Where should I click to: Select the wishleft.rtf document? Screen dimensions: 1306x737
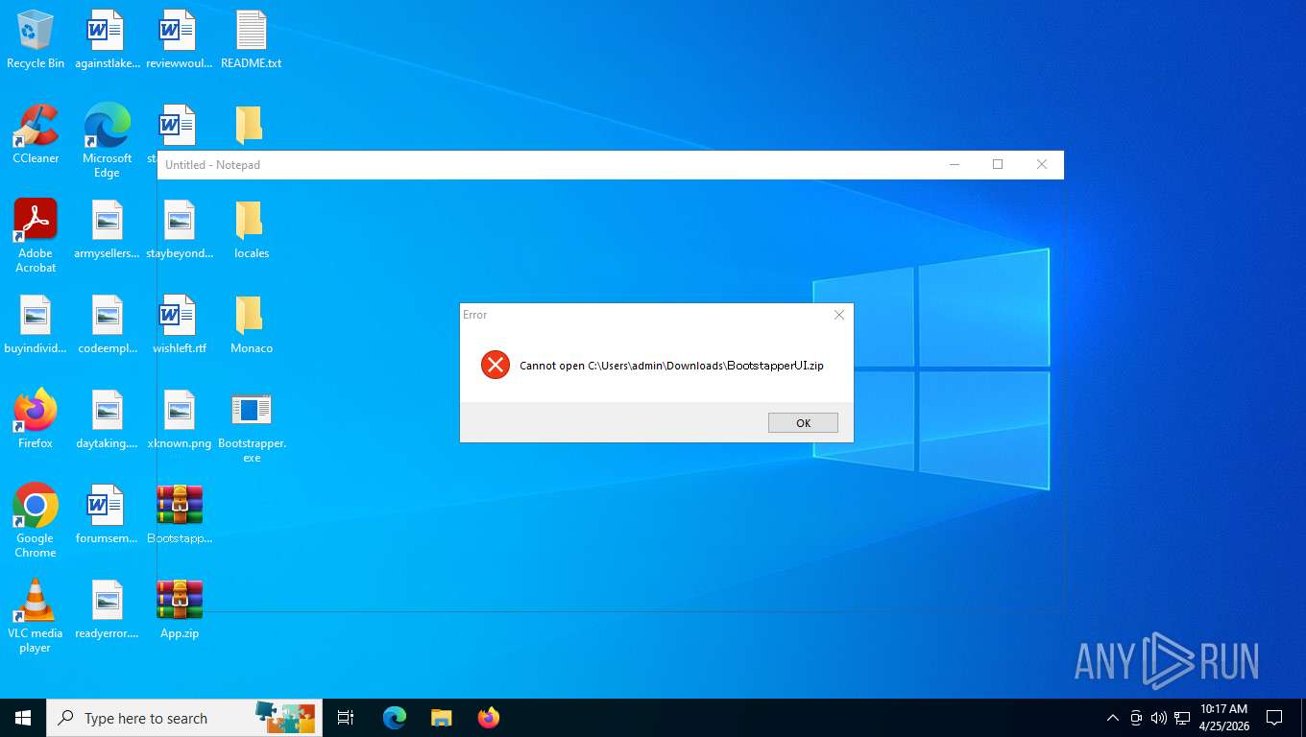pos(179,325)
